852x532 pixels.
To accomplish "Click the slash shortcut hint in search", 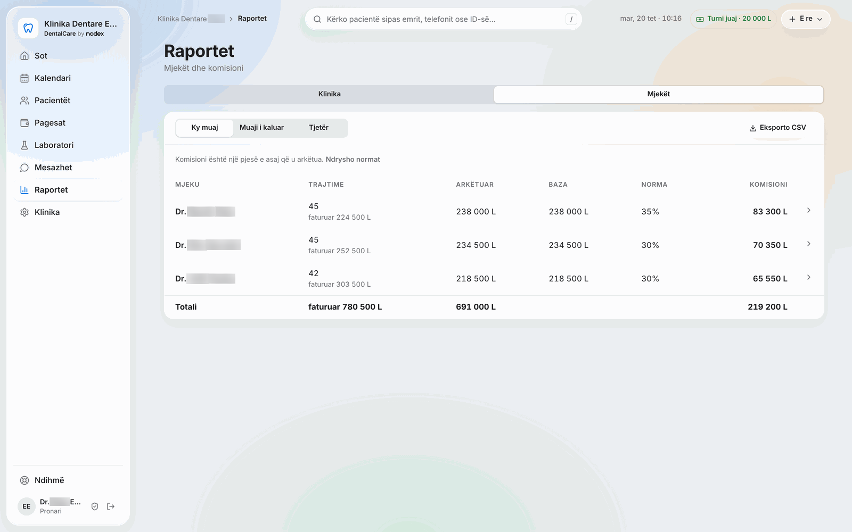I will pos(571,19).
